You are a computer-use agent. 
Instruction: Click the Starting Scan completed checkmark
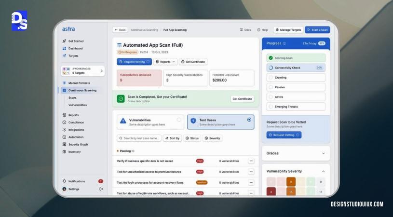[271, 58]
